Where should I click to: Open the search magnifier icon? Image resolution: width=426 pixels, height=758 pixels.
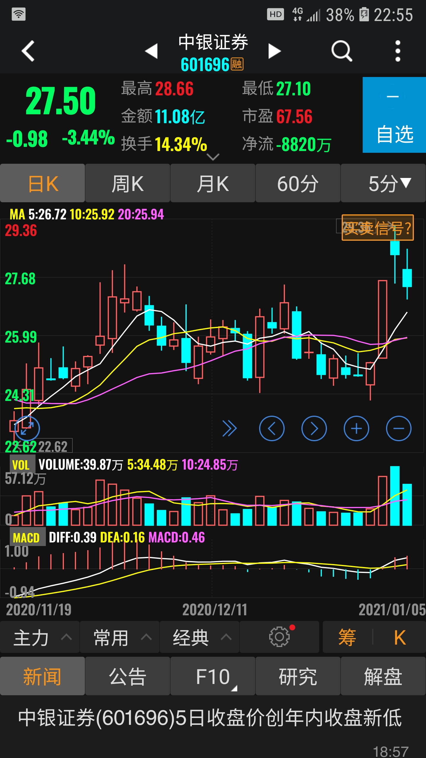(342, 51)
